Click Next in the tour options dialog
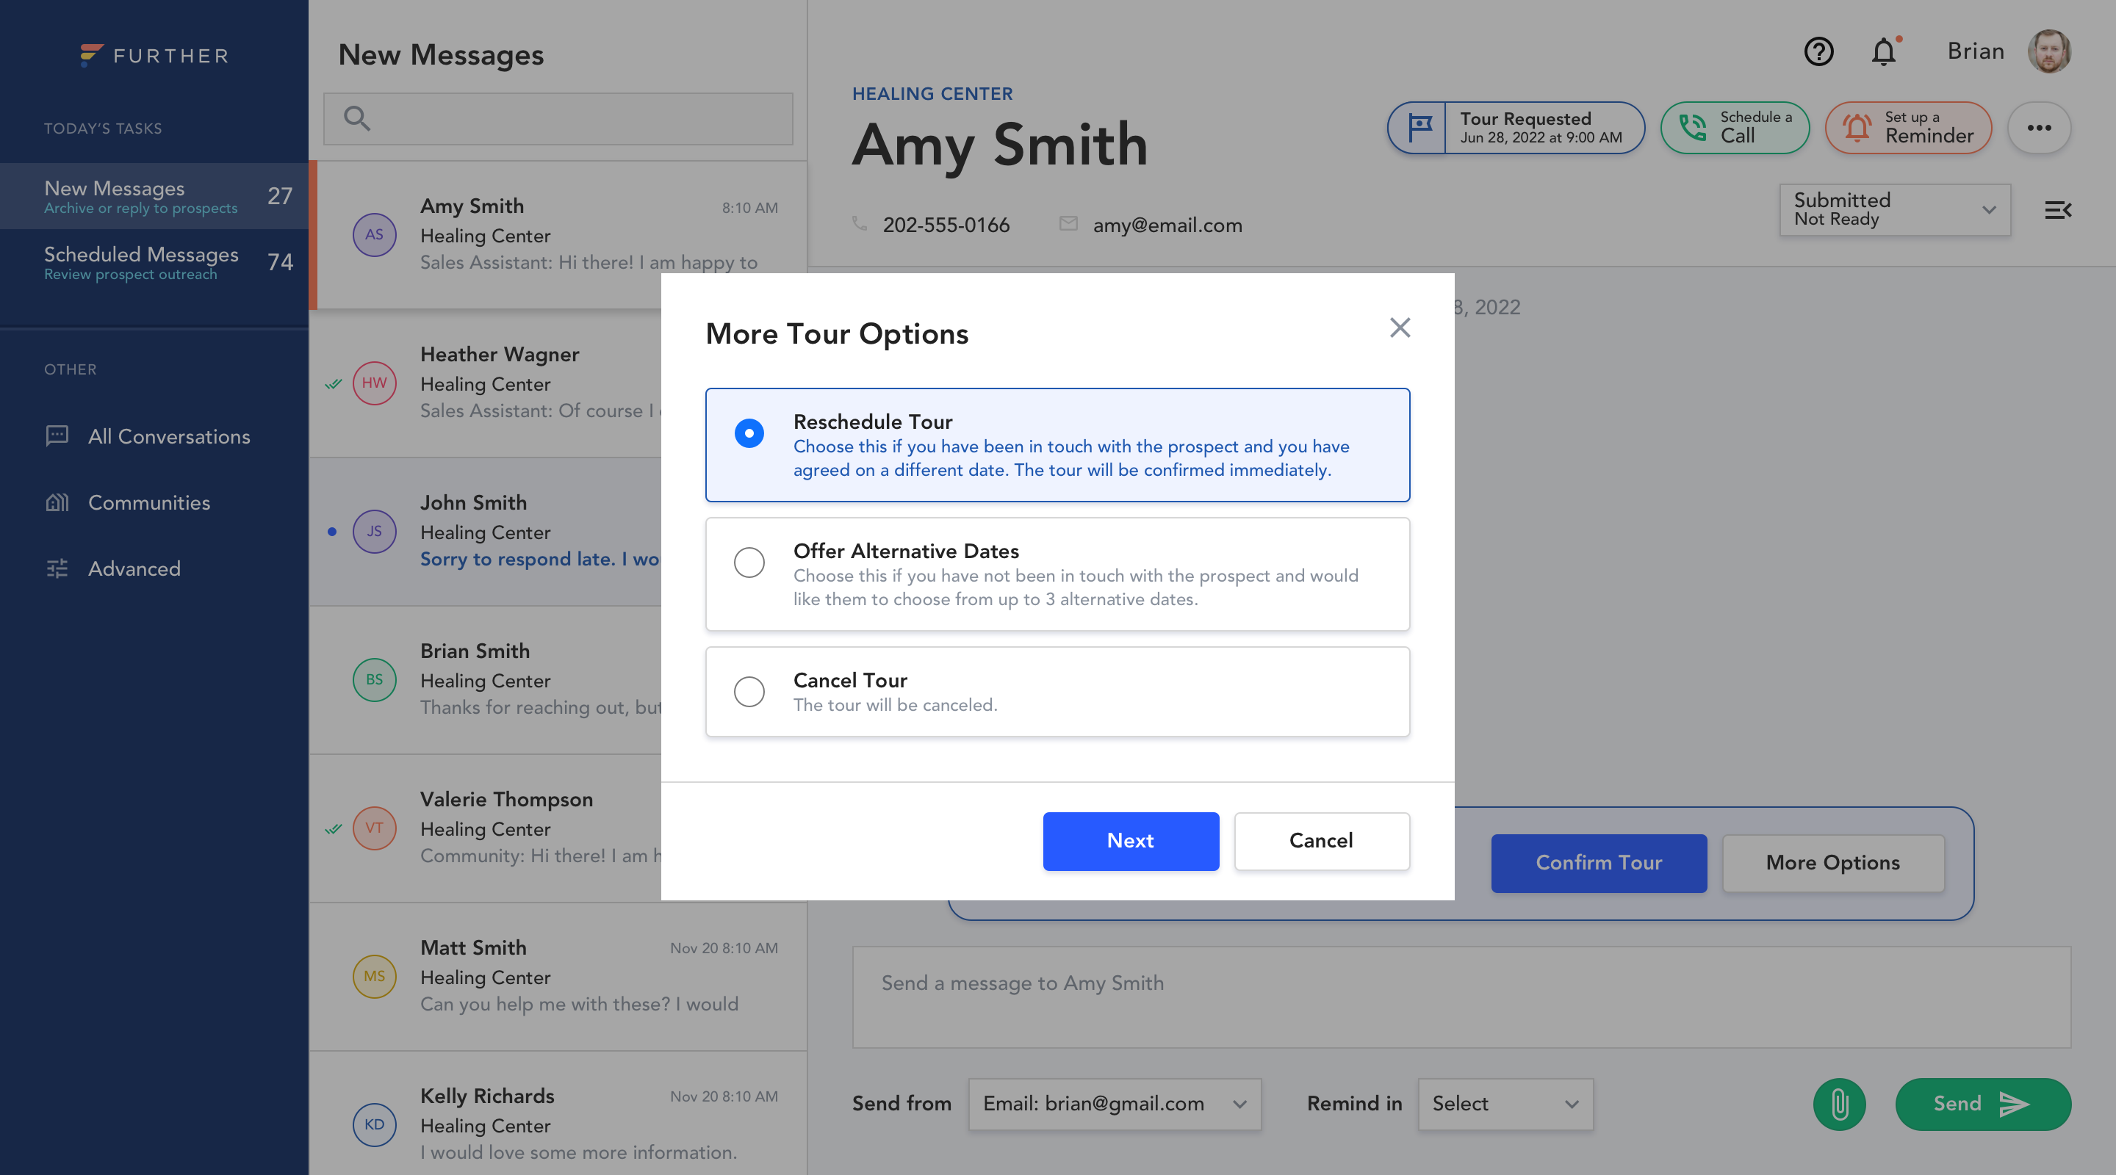Screen dimensions: 2116x1175 point(1130,841)
